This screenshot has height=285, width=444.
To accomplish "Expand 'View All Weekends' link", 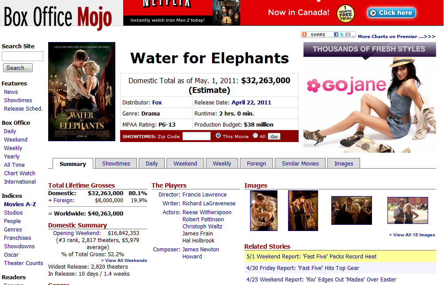I will point(126,261).
